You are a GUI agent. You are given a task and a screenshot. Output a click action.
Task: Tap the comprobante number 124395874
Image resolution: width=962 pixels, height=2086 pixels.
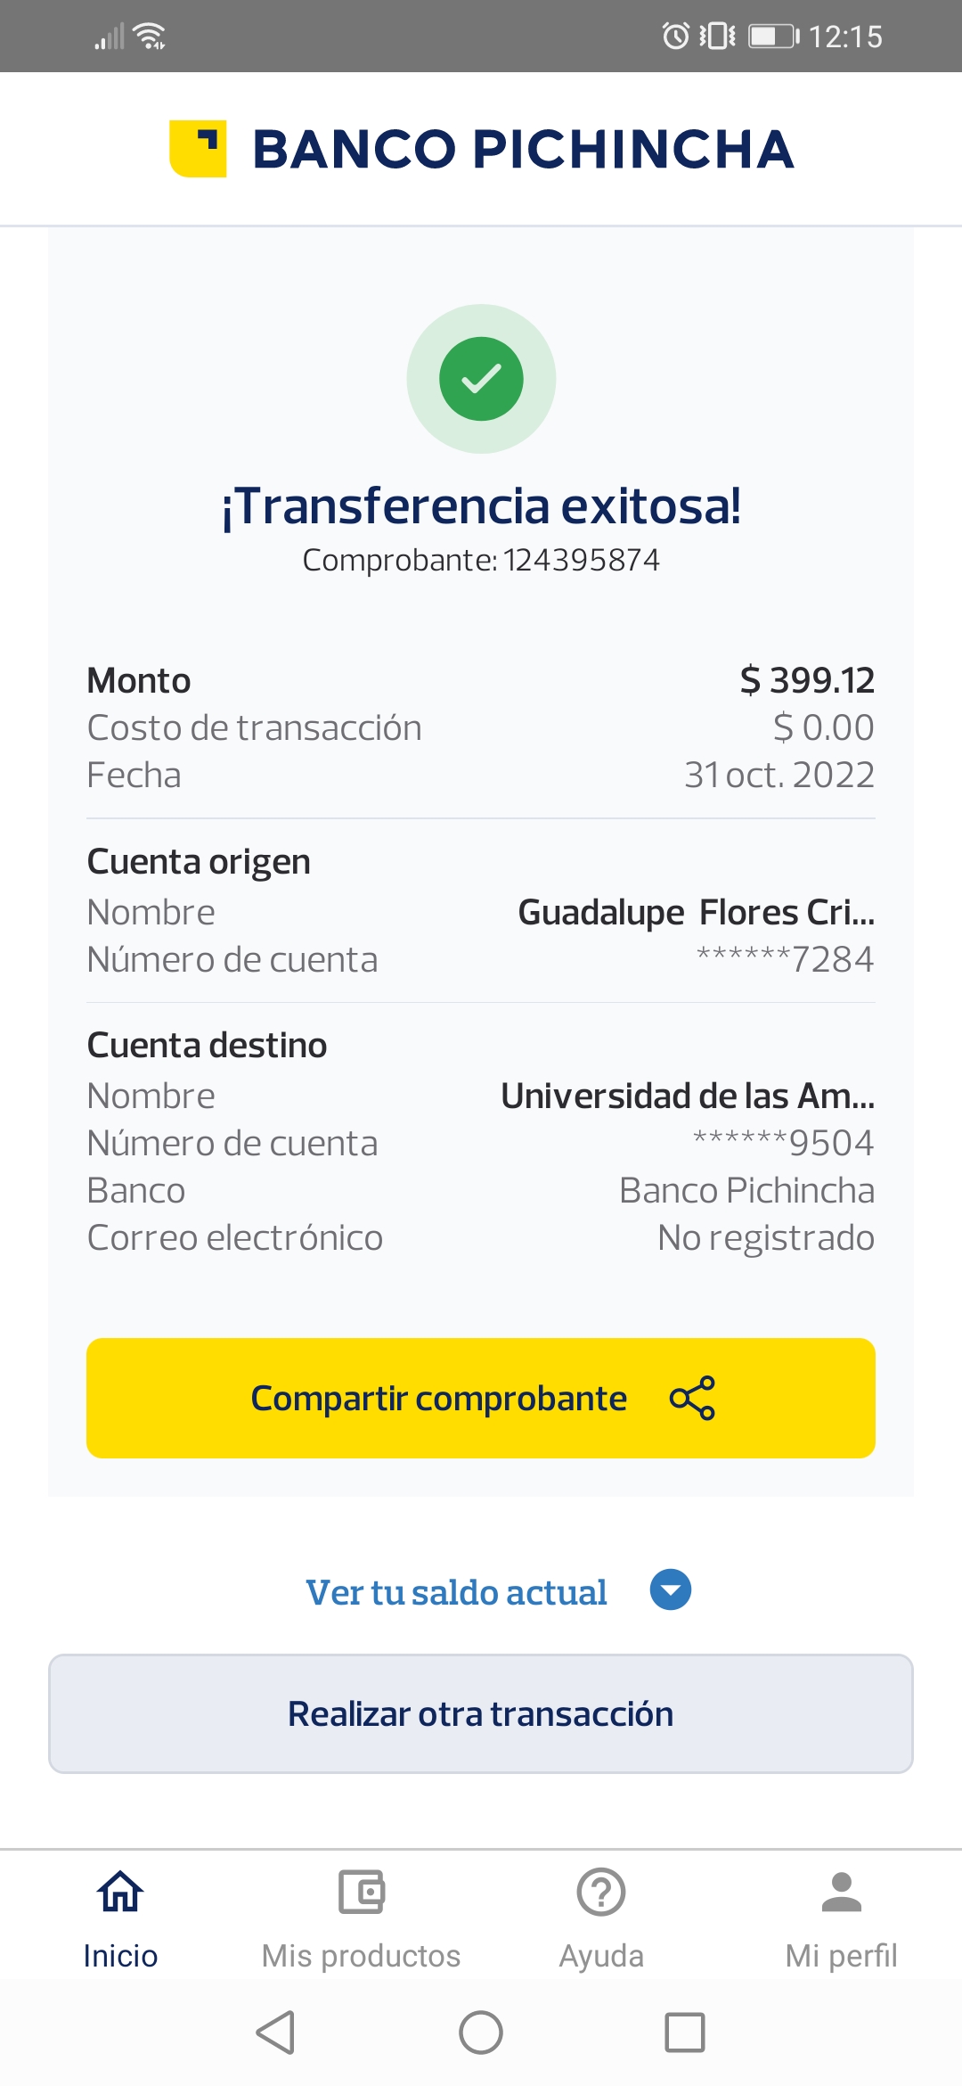(x=581, y=560)
